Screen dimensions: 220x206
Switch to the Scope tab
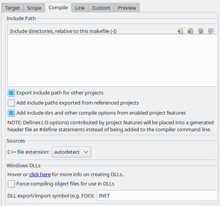34,8
